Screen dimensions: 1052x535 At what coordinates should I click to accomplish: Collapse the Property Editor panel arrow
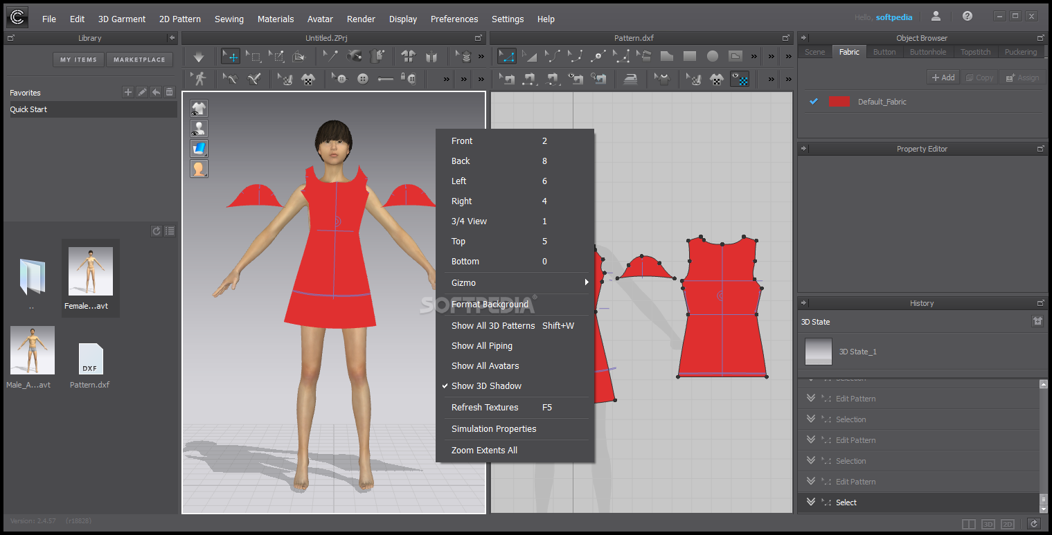(x=803, y=149)
